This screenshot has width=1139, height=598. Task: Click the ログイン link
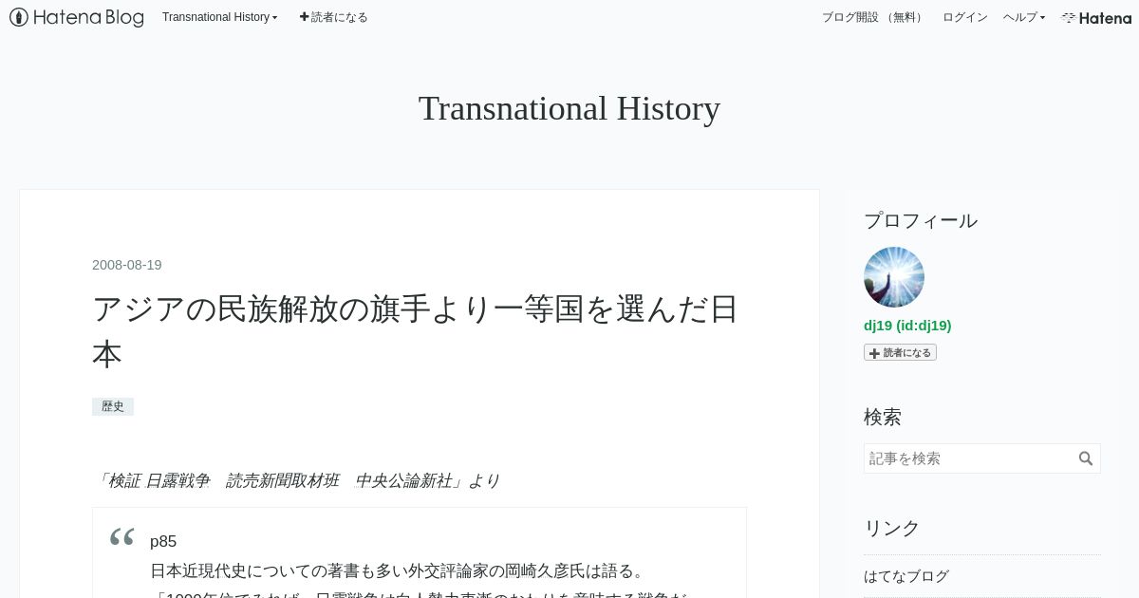[964, 17]
